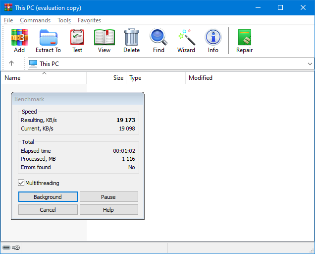Click the This PC address field
The width and height of the screenshot is (315, 254).
point(171,63)
